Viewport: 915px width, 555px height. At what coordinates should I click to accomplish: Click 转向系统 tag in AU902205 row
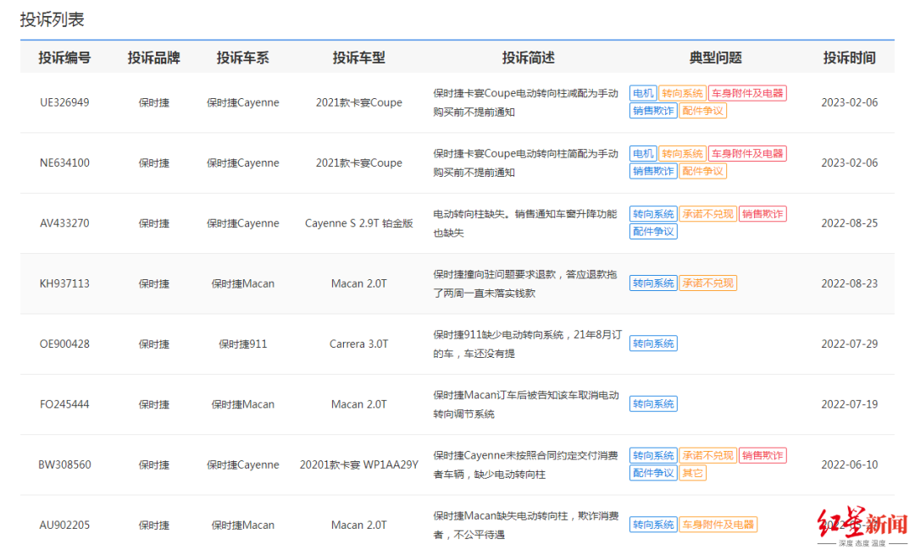pos(653,525)
